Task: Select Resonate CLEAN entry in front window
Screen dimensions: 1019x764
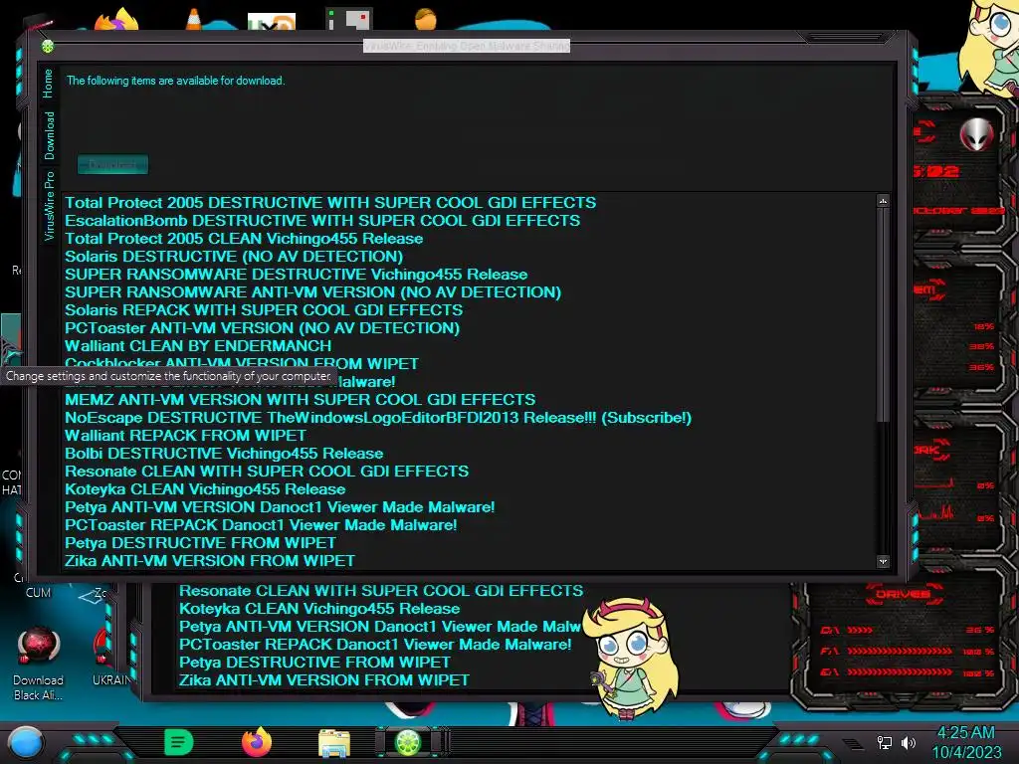Action: 267,471
